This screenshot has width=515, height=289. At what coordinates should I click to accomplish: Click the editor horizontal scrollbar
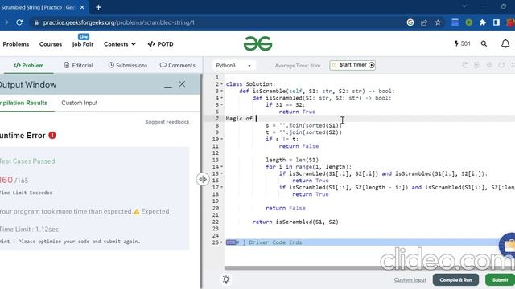[x=369, y=268]
